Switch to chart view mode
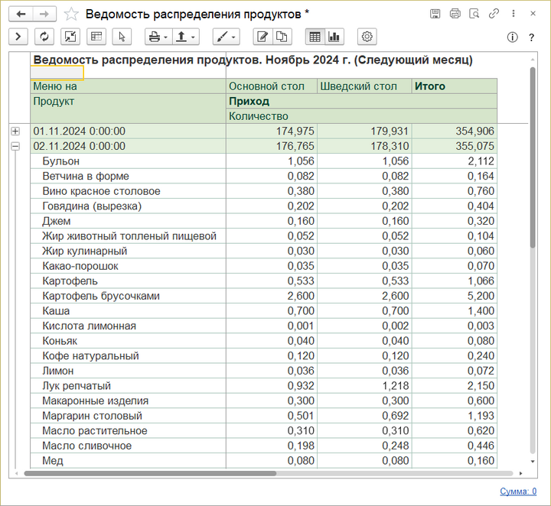551x506 pixels. pos(334,37)
